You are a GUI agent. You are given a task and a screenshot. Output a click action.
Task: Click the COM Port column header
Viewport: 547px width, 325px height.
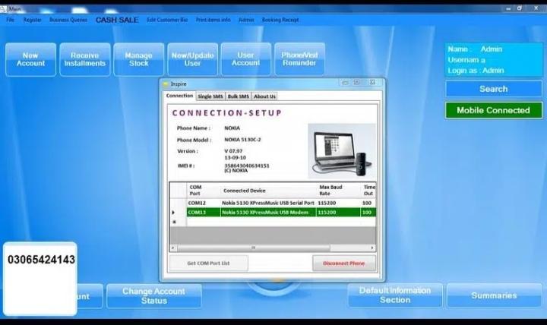[x=204, y=191]
